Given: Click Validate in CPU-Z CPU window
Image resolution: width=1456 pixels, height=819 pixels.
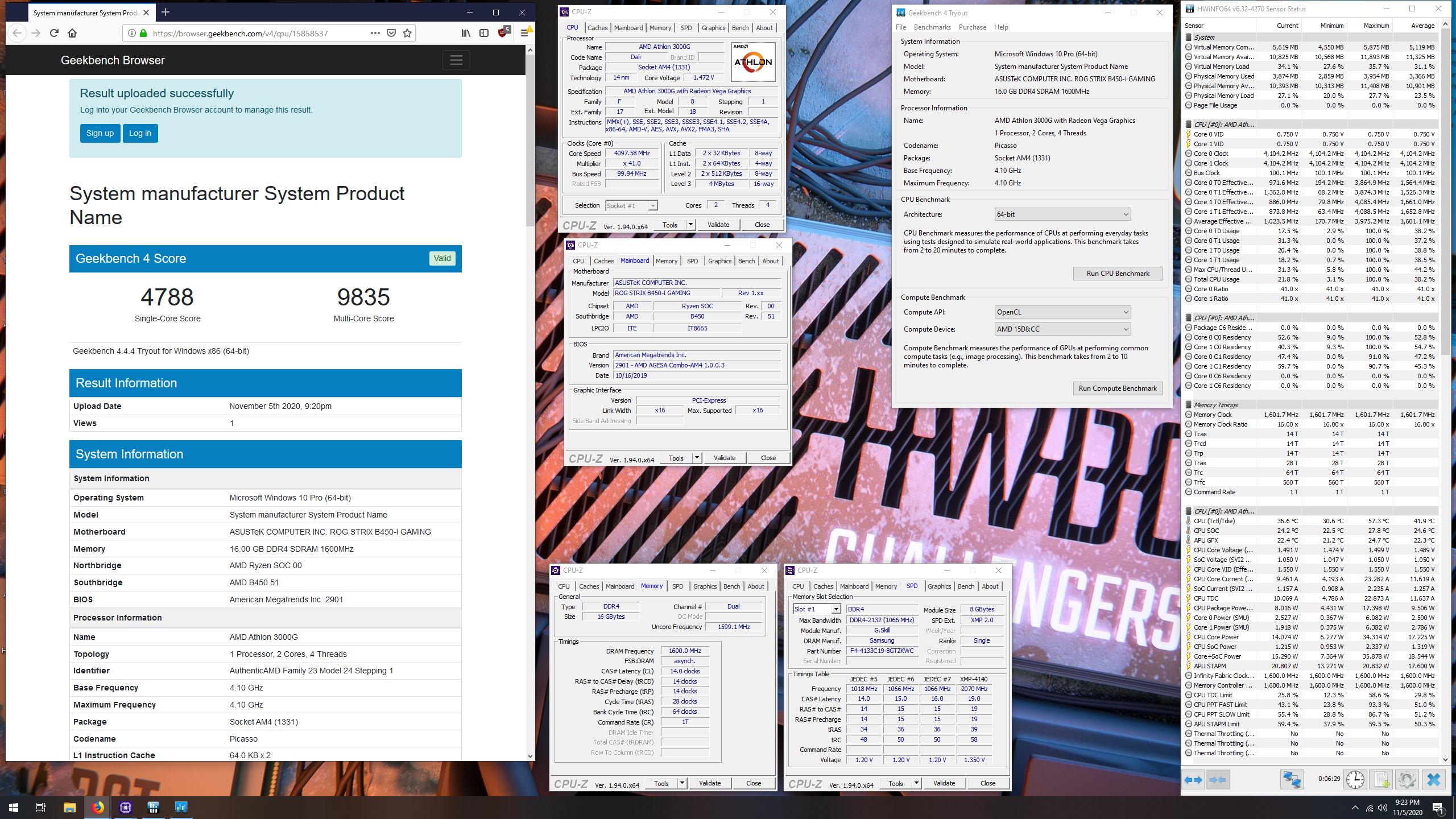Looking at the screenshot, I should (718, 225).
